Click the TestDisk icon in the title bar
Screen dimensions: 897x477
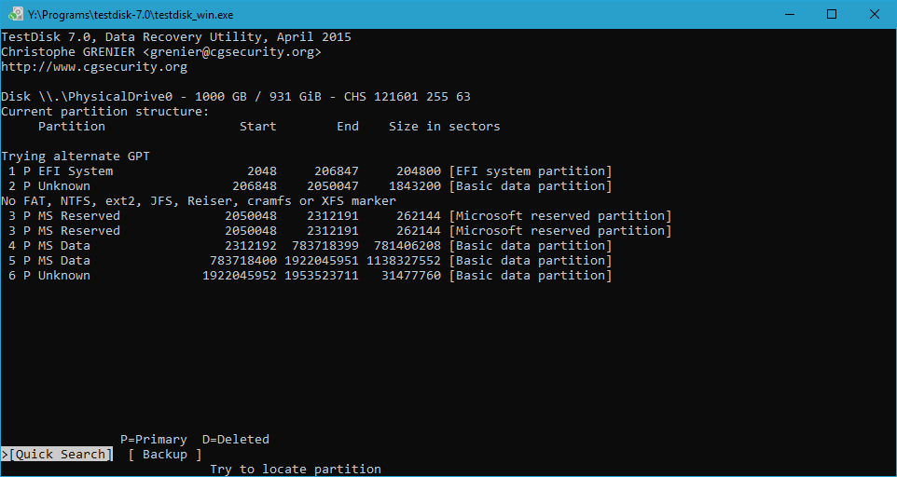[15, 14]
